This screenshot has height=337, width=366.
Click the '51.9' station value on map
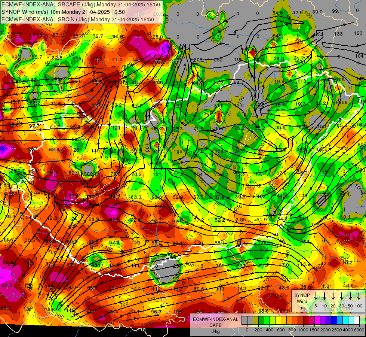261,219
